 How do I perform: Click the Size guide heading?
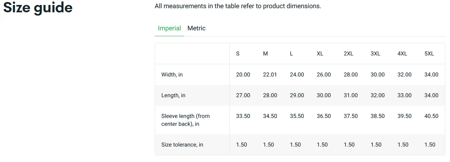[x=38, y=7]
